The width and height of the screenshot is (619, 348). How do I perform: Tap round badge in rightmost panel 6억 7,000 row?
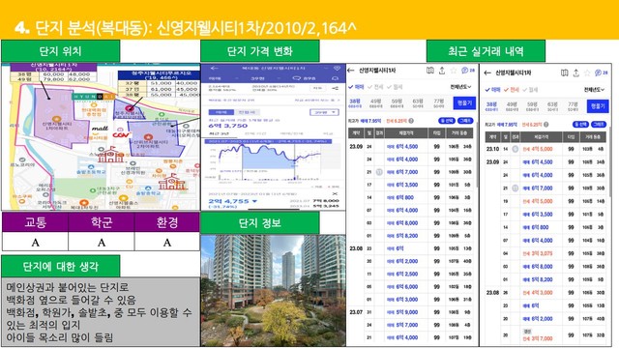pos(516,188)
